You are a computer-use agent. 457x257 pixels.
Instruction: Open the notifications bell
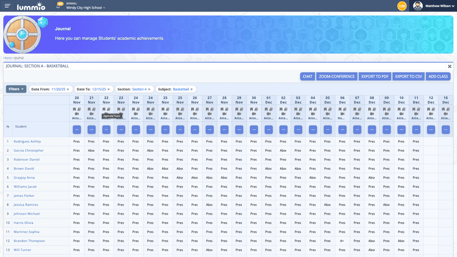[x=59, y=6]
